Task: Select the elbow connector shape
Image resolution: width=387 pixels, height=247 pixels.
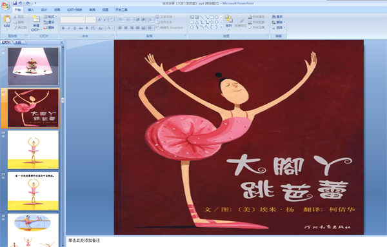Action: click(202, 22)
